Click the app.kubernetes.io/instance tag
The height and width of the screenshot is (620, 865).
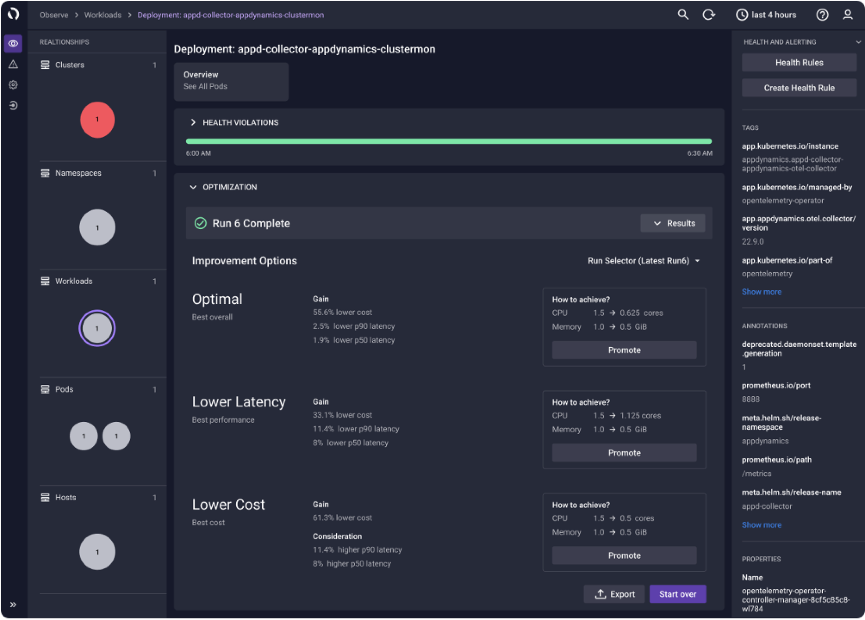point(790,146)
